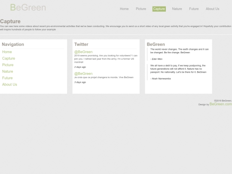The image size is (232, 174).
Task: Click intro paragraph 'You can see here some videos'
Action: (x=116, y=28)
